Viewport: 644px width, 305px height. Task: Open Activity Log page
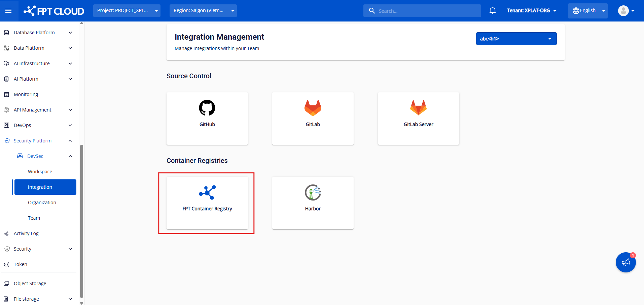pyautogui.click(x=26, y=233)
